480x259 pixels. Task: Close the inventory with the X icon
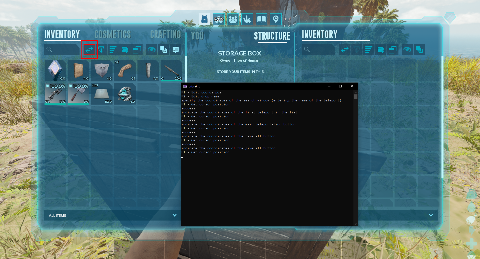point(450,17)
